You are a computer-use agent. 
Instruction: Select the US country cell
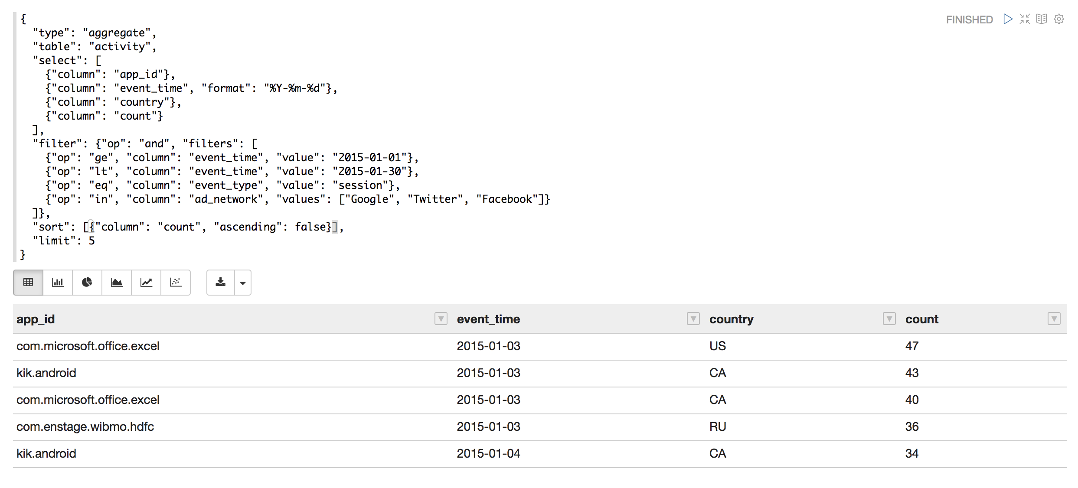tap(718, 346)
